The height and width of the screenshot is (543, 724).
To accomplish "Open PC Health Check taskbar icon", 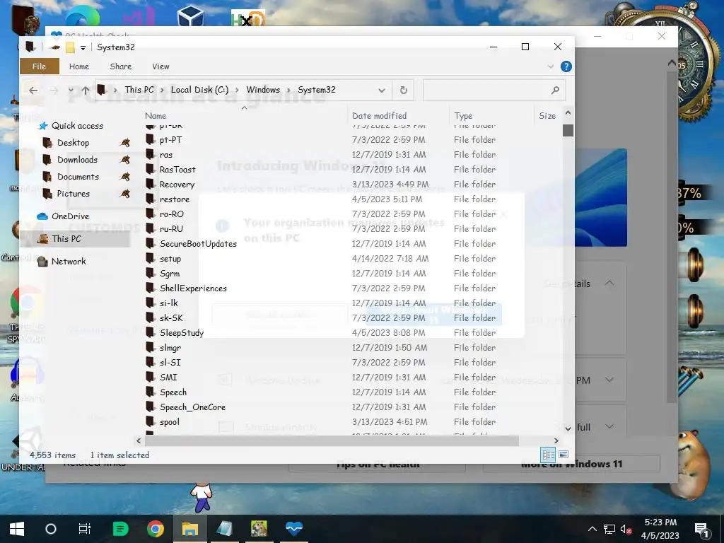I will pos(293,529).
